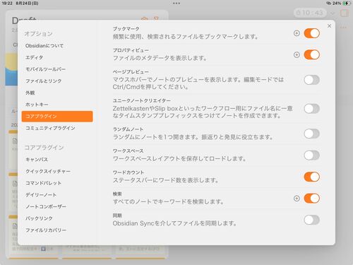
Task: Open the sidebar toggle icon behind dialog
Action: click(345, 13)
